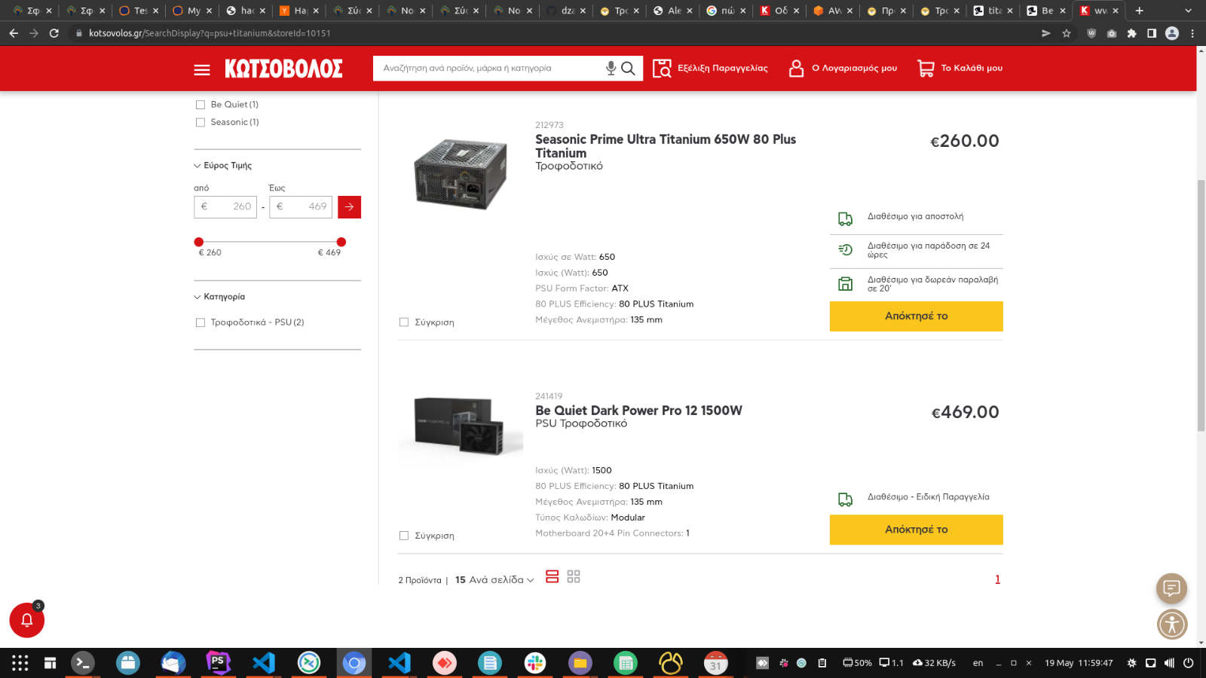This screenshot has width=1206, height=678.
Task: Open the 15 Ανά σελίδα items-per-page dropdown
Action: (x=494, y=580)
